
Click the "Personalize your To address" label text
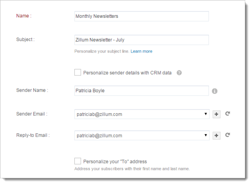tap(115, 162)
